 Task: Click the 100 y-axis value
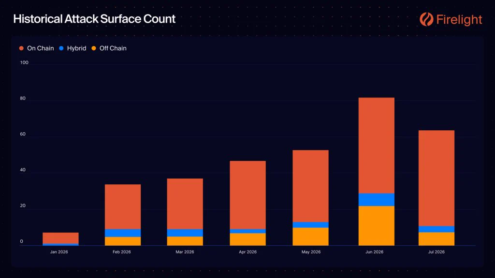pos(24,62)
